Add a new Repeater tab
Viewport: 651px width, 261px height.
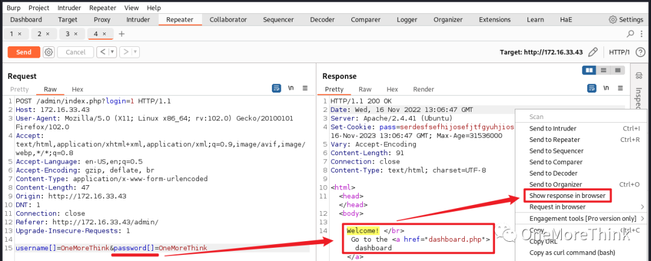point(121,34)
